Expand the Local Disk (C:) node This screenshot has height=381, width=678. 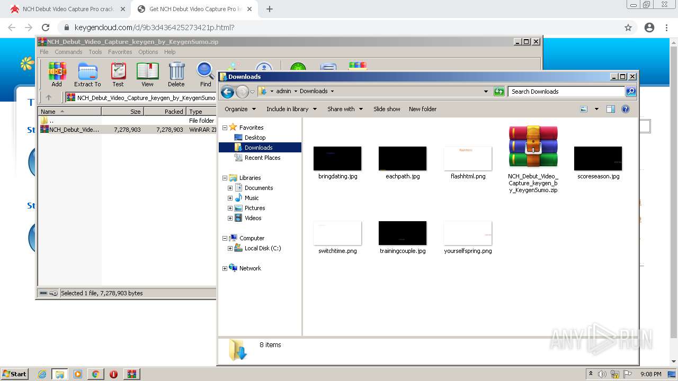coord(230,248)
